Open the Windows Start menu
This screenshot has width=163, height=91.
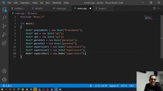click(x=2, y=89)
